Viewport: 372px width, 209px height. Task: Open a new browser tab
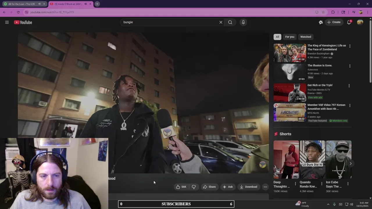[97, 4]
